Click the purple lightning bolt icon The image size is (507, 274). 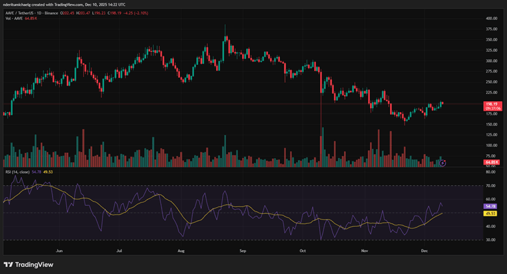click(443, 163)
